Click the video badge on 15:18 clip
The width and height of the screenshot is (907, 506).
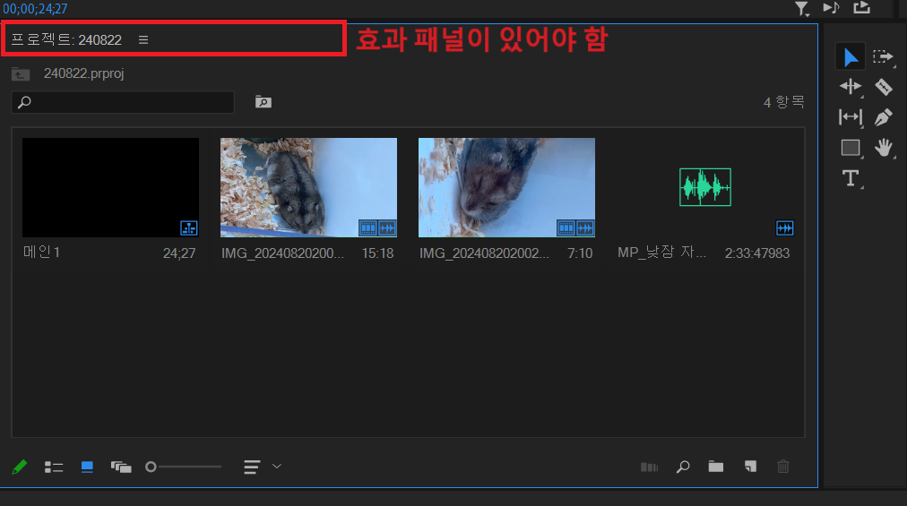coord(367,227)
